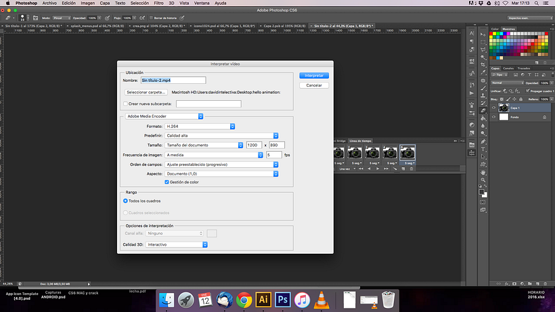Click foreground color swatch in toolbox
The width and height of the screenshot is (555, 312).
pyautogui.click(x=481, y=192)
